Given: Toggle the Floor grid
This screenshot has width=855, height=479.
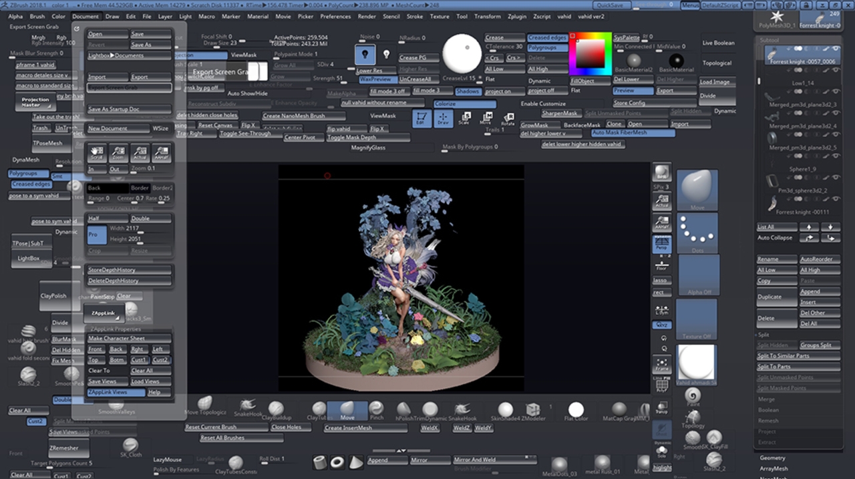Looking at the screenshot, I should (662, 265).
